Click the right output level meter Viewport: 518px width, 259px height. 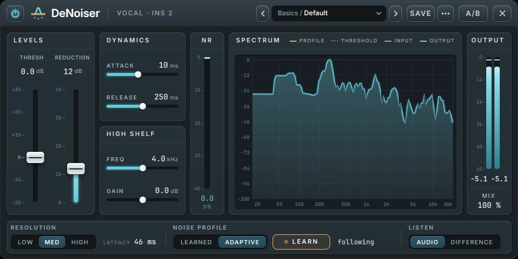pos(497,113)
